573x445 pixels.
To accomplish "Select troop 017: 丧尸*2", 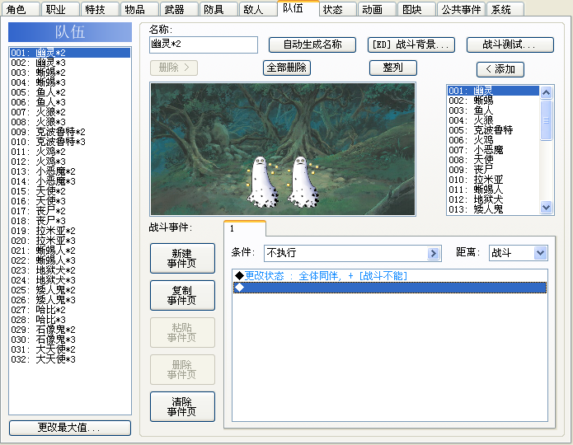I will point(70,211).
